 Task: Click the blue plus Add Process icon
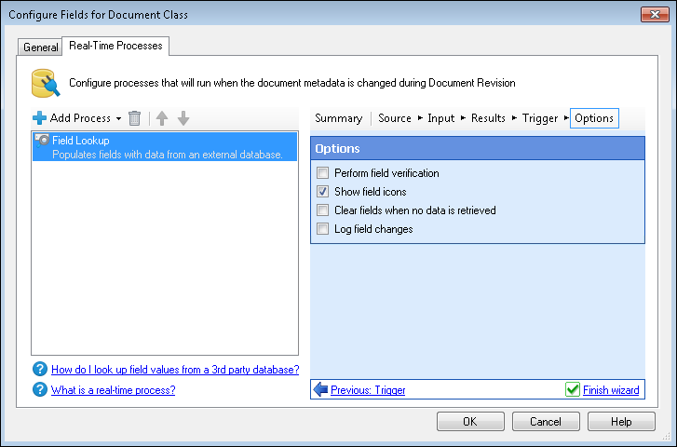(39, 118)
